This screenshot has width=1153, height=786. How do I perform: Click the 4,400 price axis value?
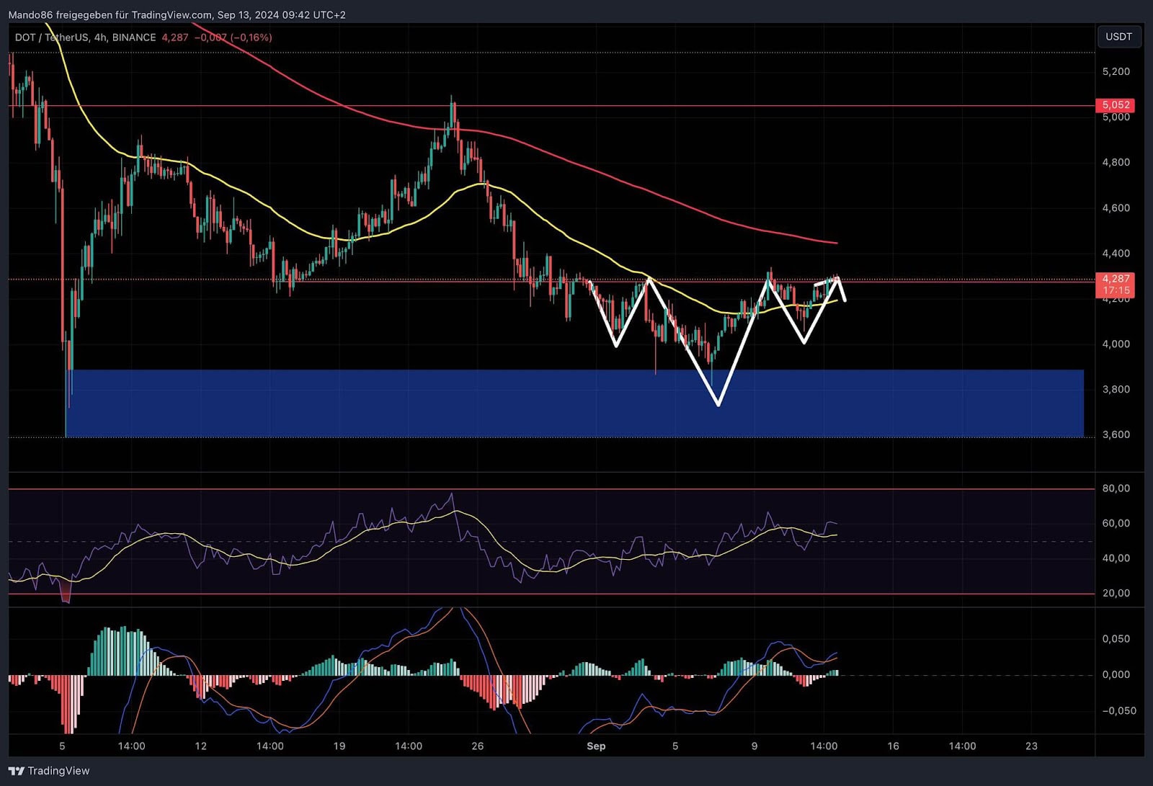coord(1116,254)
